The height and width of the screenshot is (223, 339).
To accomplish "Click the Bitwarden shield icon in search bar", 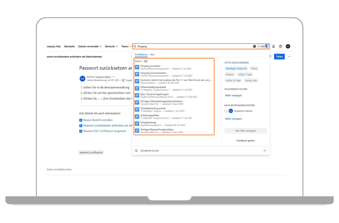I will point(267,46).
